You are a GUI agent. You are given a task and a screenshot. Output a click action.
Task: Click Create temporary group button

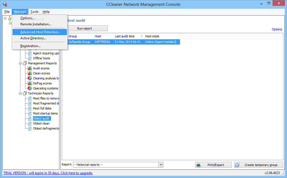[259, 165]
